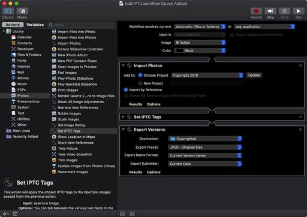Show Results of Import Photos action

(x=136, y=104)
